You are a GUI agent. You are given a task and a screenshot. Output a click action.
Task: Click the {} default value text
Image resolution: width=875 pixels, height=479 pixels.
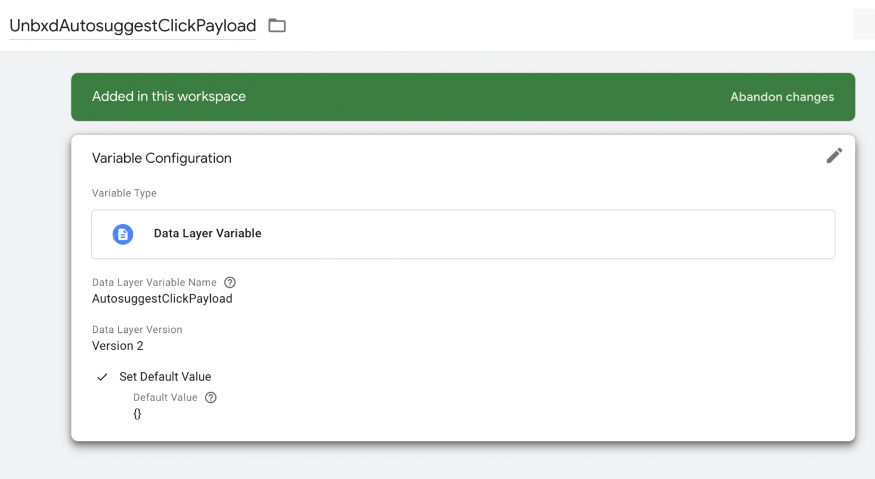click(137, 414)
